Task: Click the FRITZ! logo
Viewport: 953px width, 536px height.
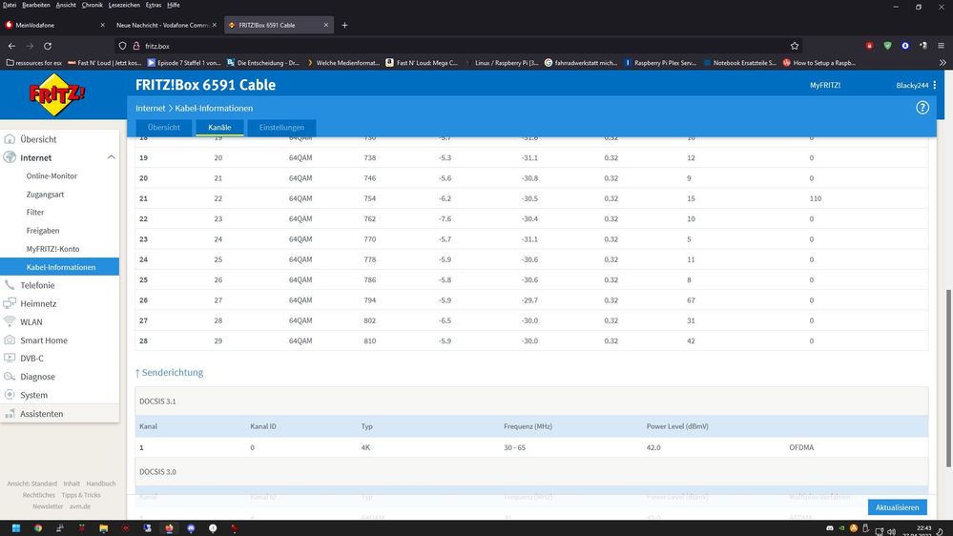Action: tap(57, 94)
